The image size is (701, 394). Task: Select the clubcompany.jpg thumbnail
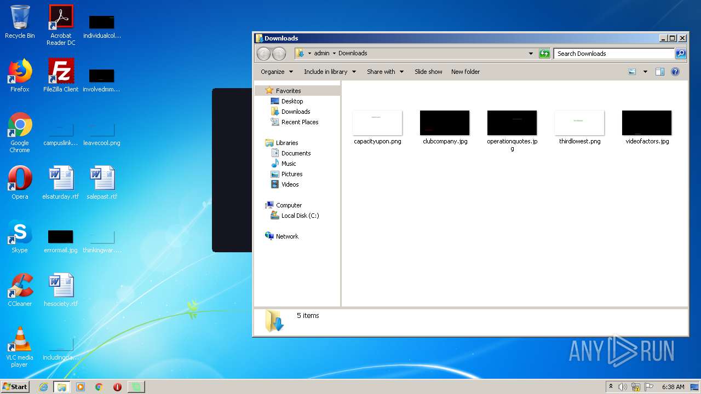pyautogui.click(x=445, y=128)
